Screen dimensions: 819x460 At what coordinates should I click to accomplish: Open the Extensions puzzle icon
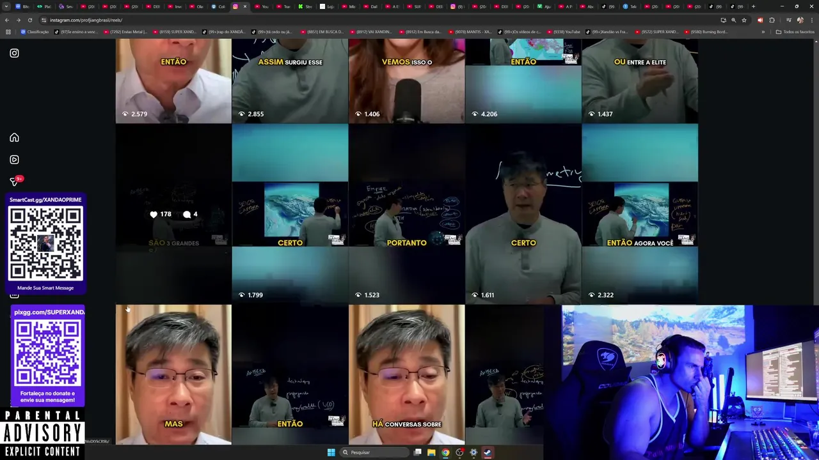click(772, 20)
